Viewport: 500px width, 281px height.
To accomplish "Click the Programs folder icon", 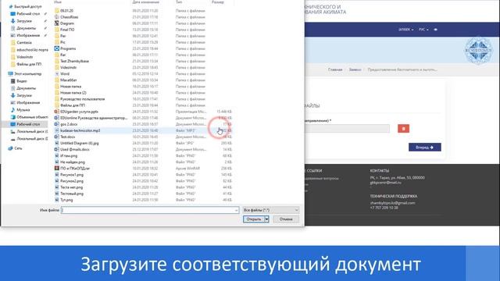I will point(57,48).
